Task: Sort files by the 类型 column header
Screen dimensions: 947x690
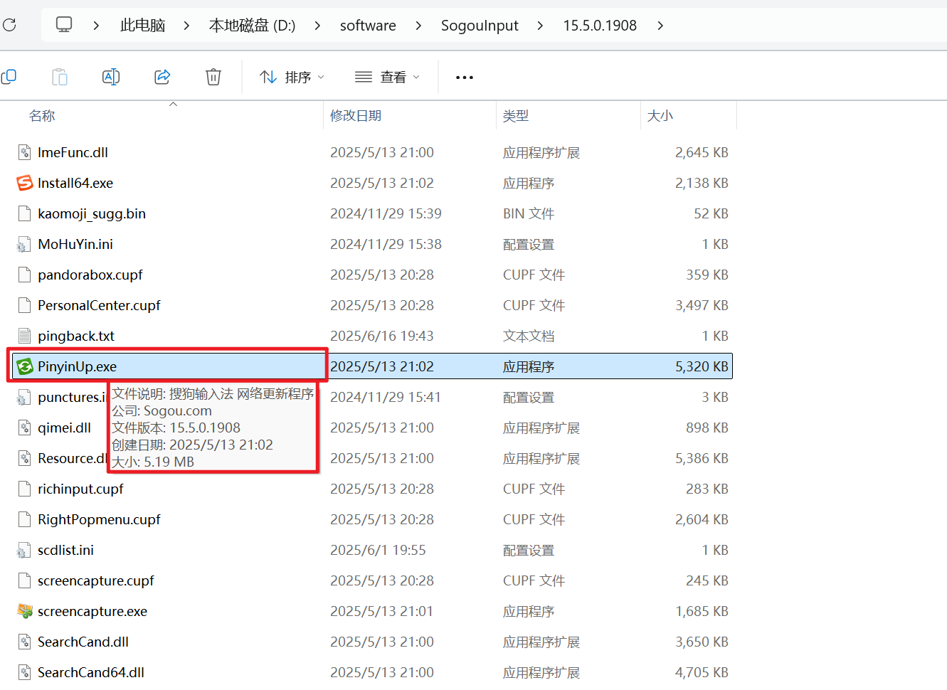Action: (516, 116)
